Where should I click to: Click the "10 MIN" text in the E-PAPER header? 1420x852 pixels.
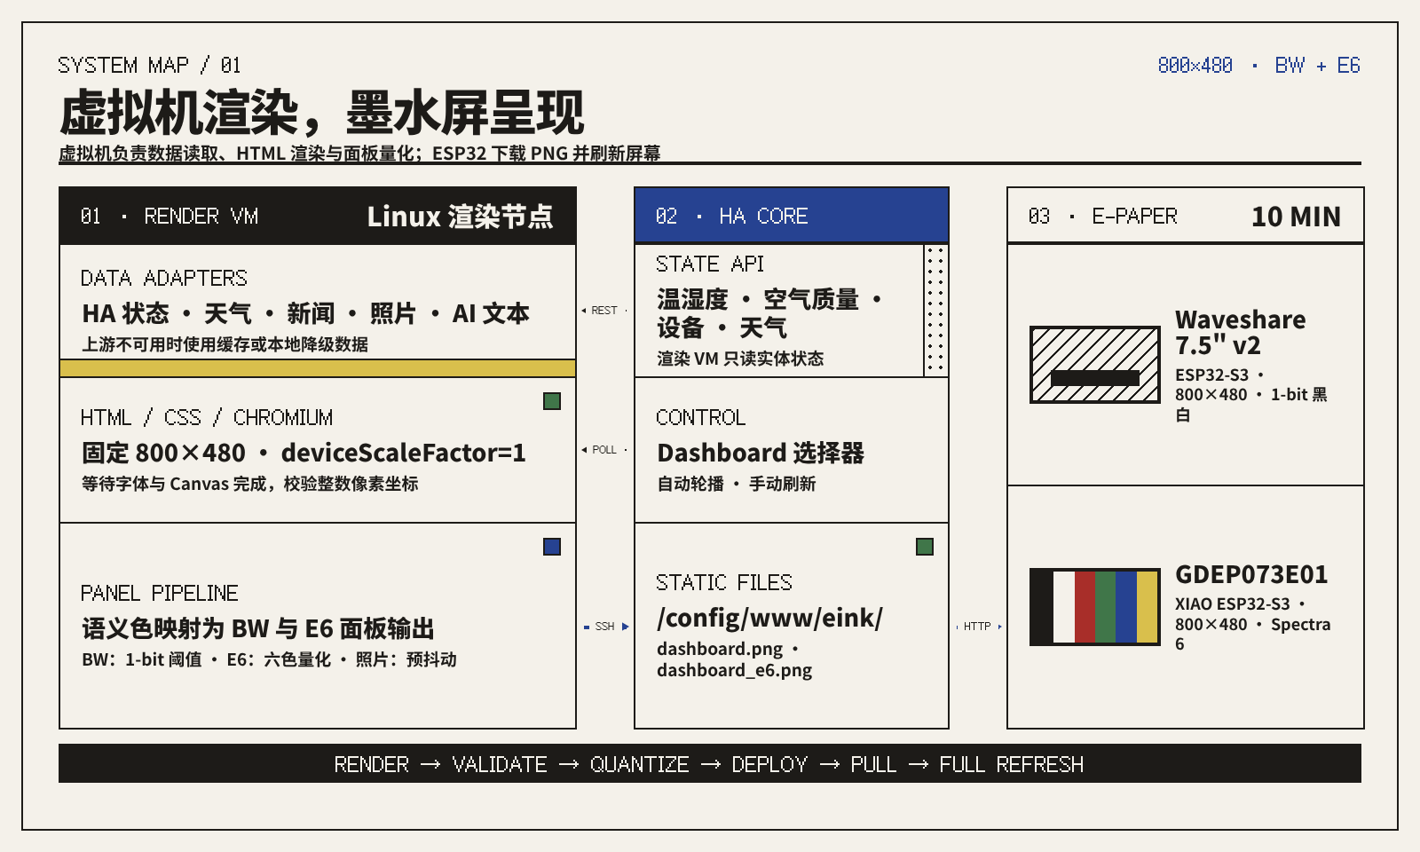pyautogui.click(x=1296, y=217)
